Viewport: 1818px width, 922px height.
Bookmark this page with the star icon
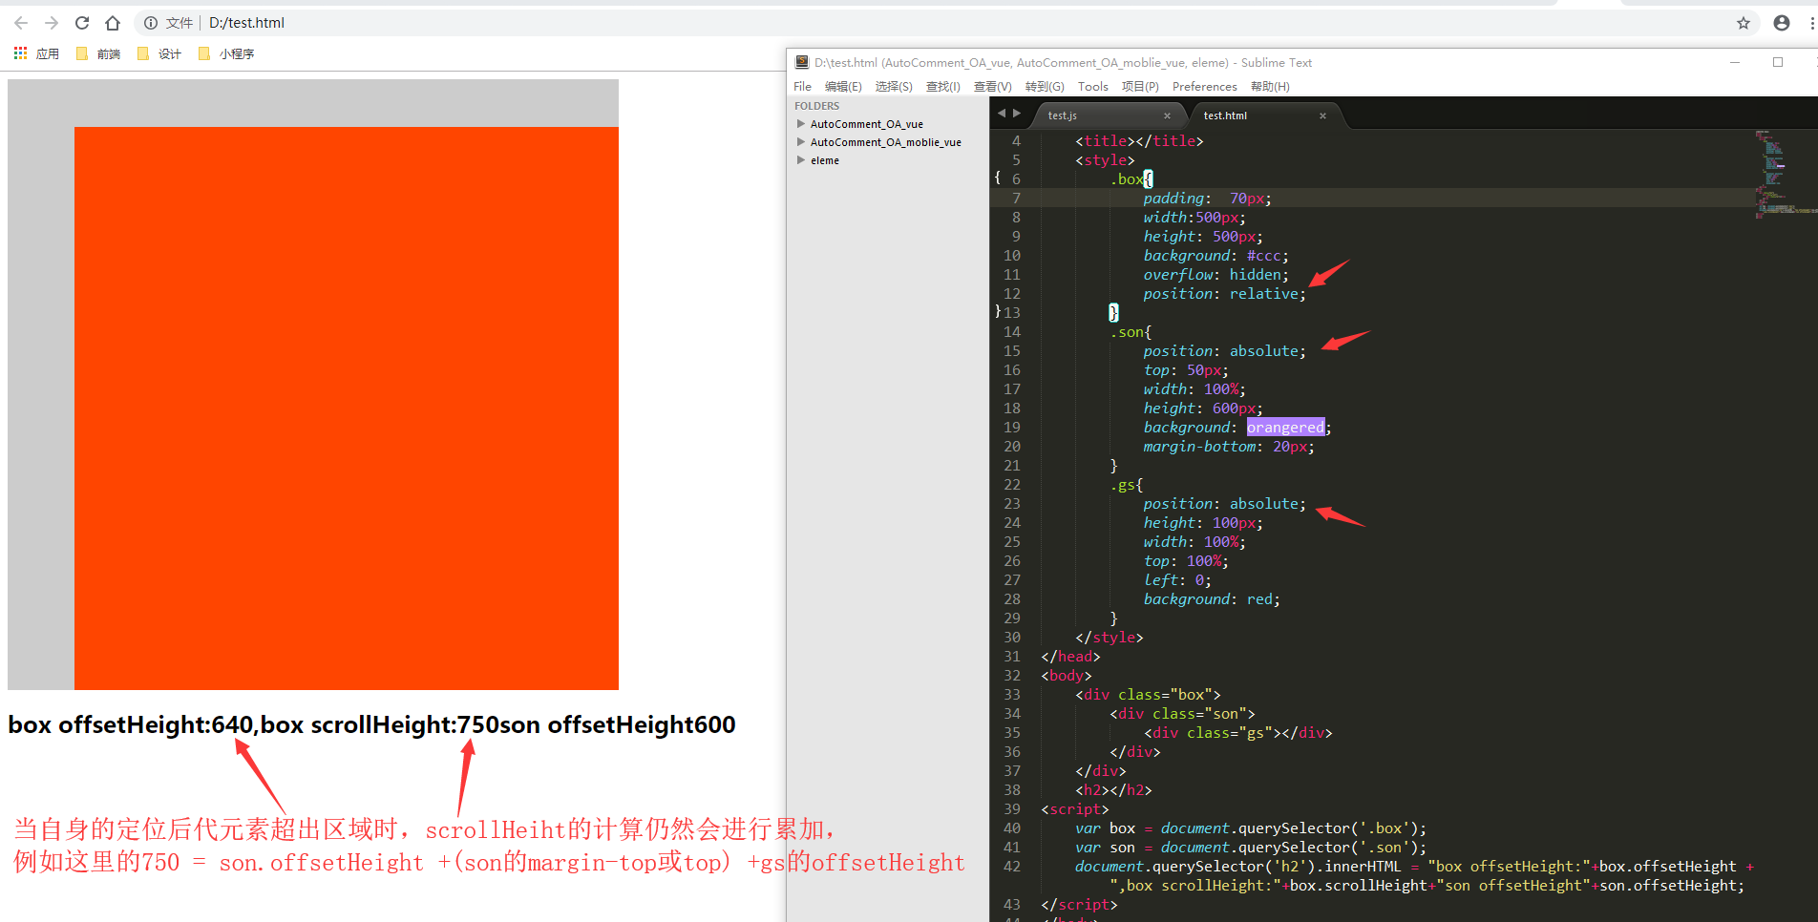point(1744,23)
